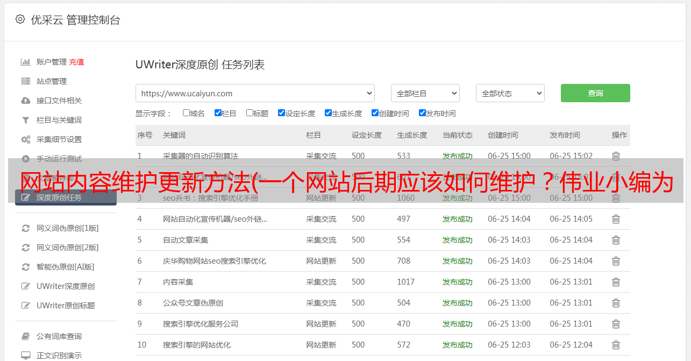Click the red 充值 link
Viewport: 691px width, 361px height.
(76, 62)
